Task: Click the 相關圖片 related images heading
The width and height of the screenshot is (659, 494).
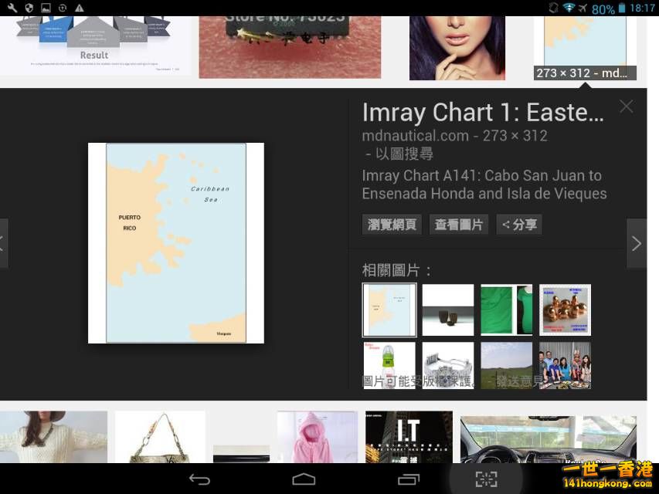Action: coord(396,270)
